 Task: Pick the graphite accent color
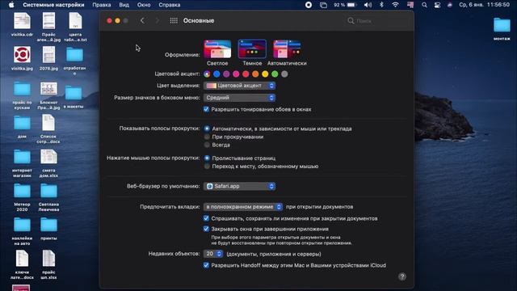[x=284, y=74]
